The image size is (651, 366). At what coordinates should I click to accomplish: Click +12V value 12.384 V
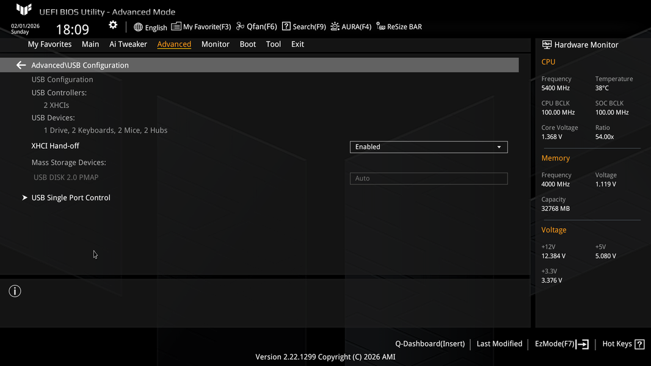tap(553, 256)
